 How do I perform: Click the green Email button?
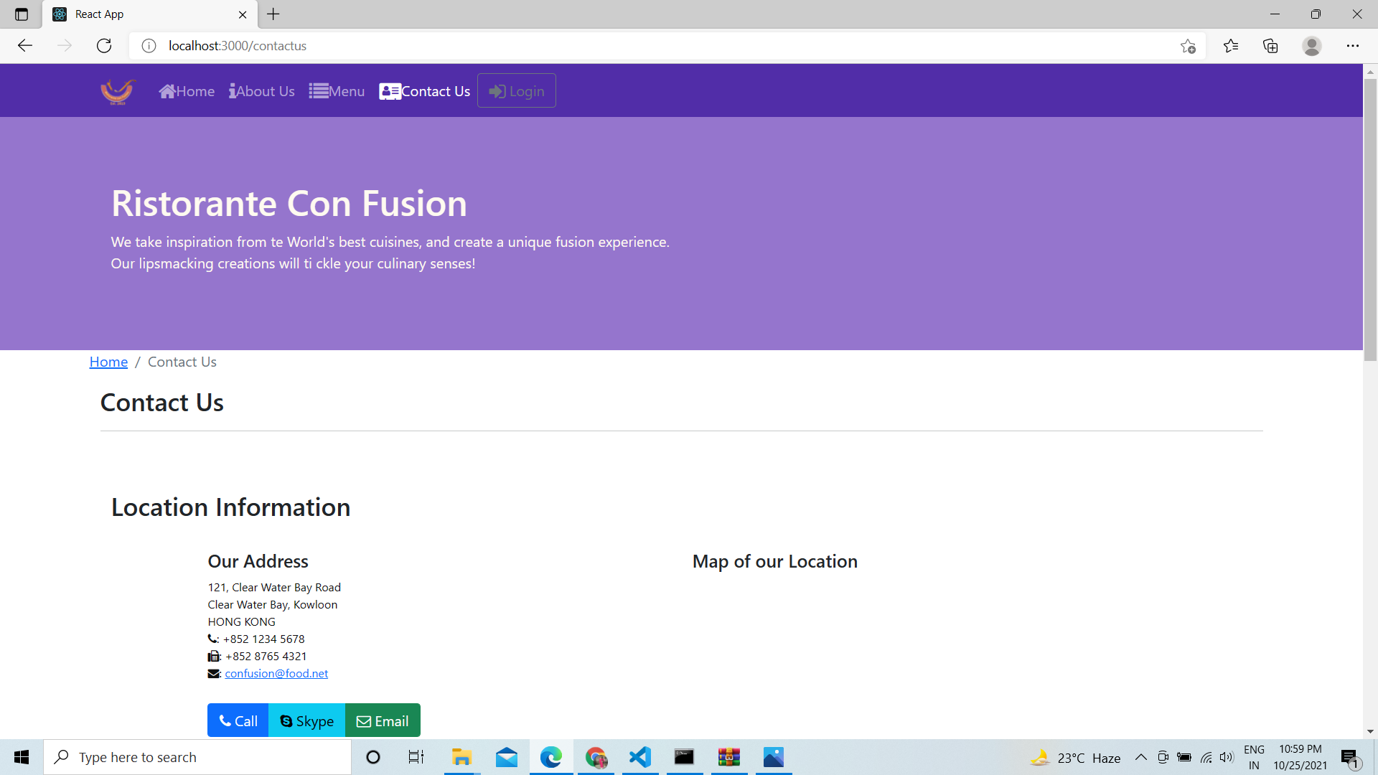pos(383,720)
